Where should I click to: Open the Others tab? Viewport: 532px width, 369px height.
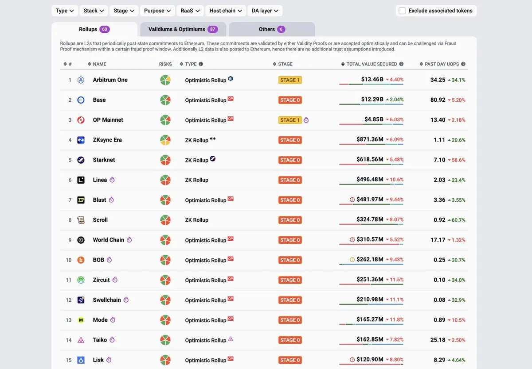(x=272, y=29)
